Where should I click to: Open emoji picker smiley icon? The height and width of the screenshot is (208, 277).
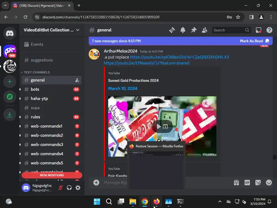[x=269, y=183]
